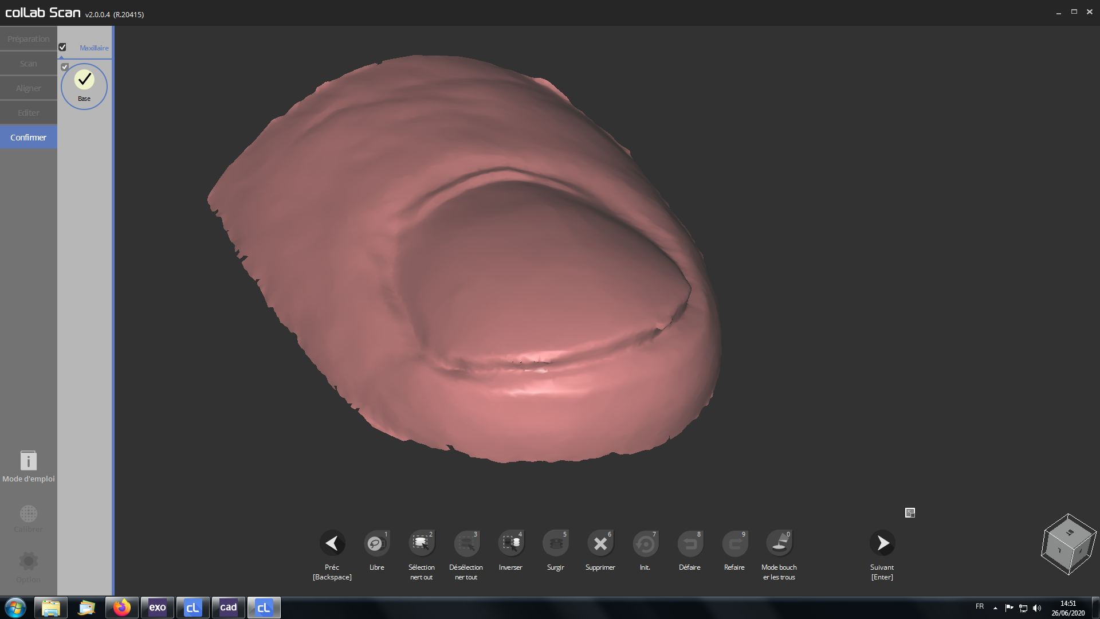Go back with Préc button

tap(332, 543)
